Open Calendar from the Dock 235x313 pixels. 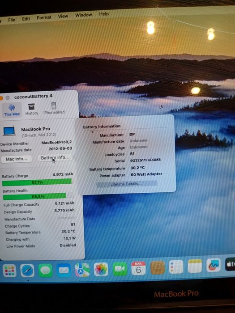coord(138,268)
